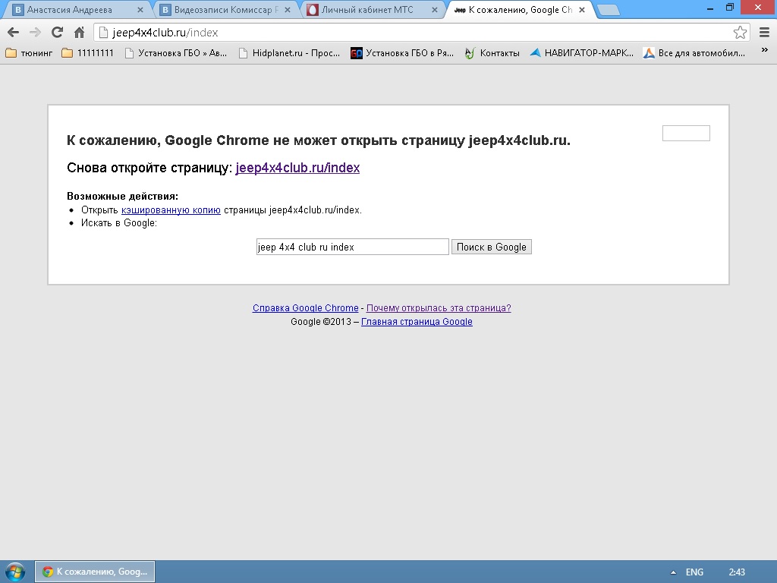Screen dimensions: 777x583
Task: Open the кэшированную копию link
Action: tap(171, 210)
